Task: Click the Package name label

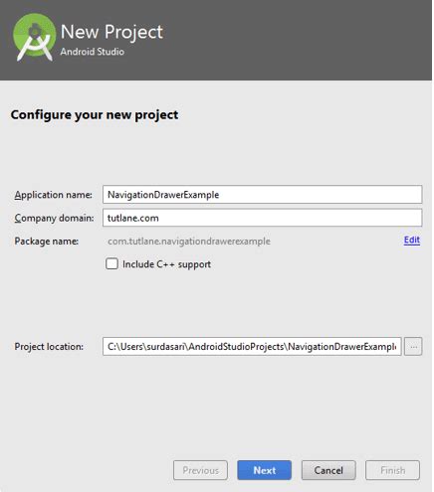Action: tap(47, 242)
